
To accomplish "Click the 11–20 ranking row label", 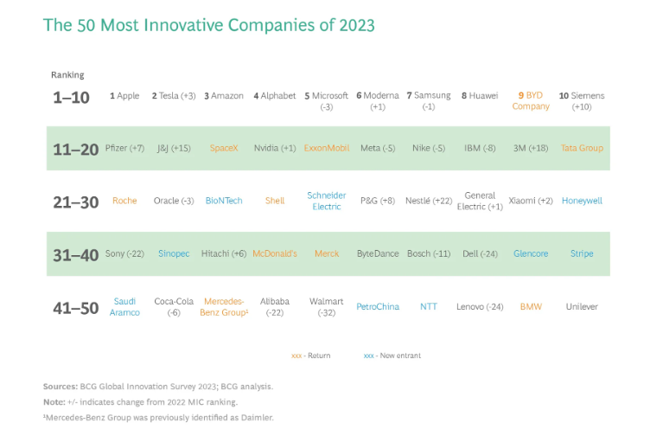I will click(x=75, y=149).
